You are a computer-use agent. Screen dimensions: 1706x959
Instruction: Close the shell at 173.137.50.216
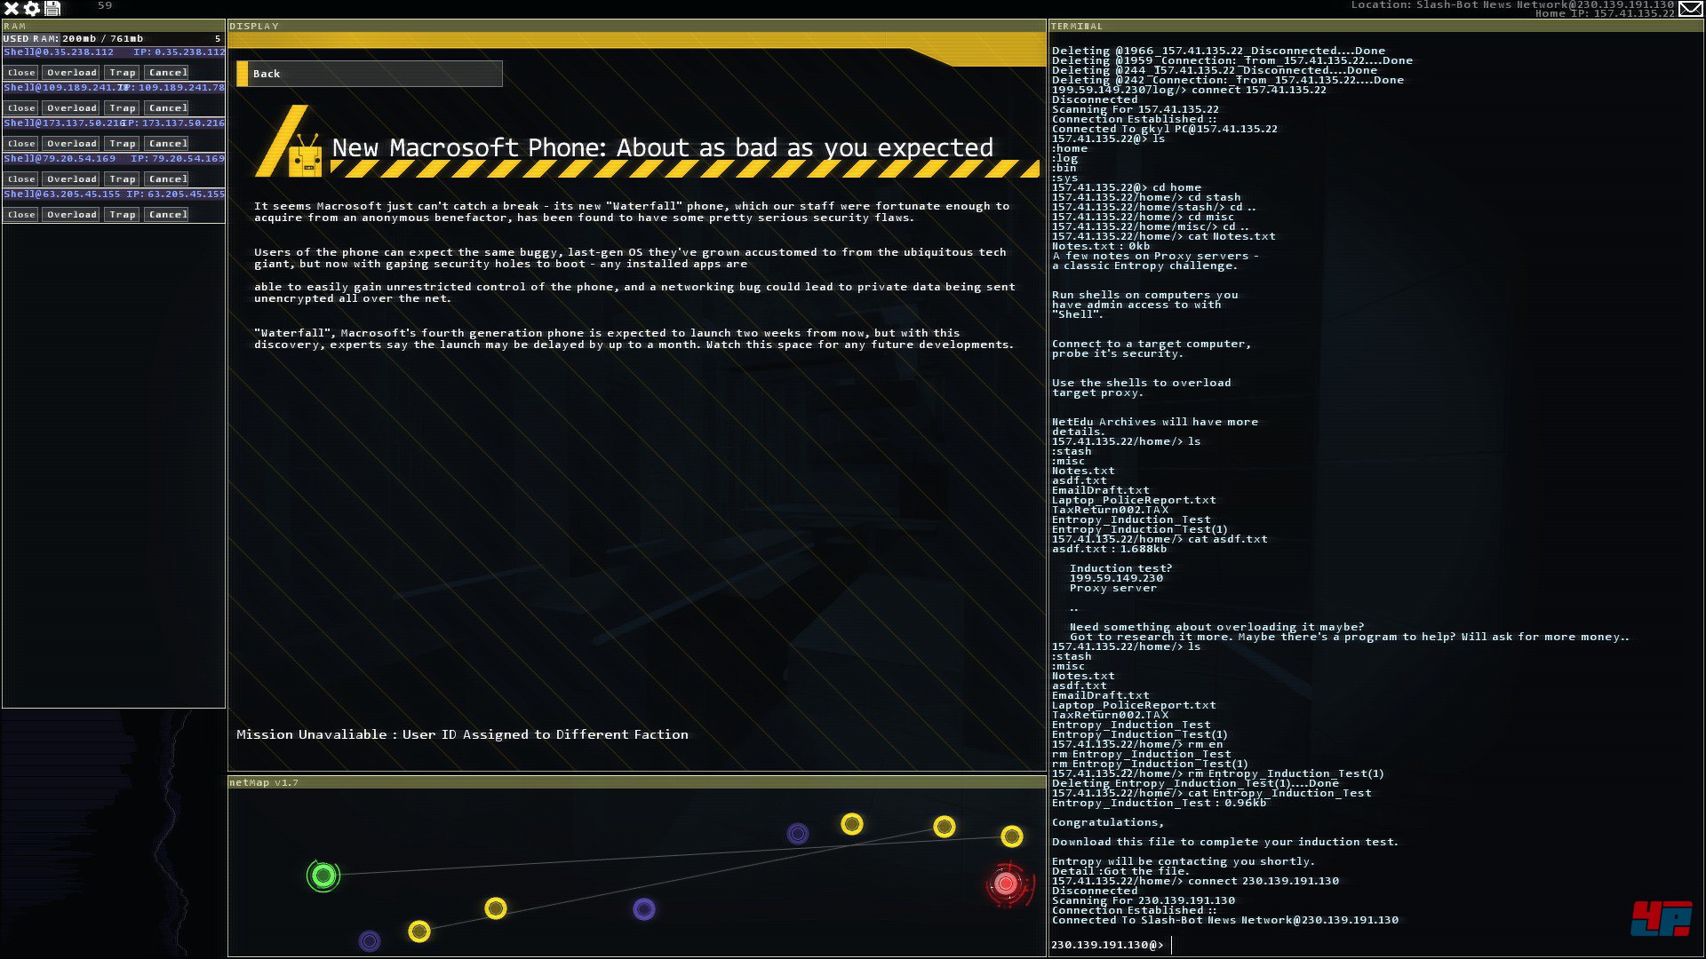[21, 144]
